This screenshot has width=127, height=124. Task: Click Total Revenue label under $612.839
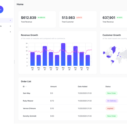[x=26, y=22]
